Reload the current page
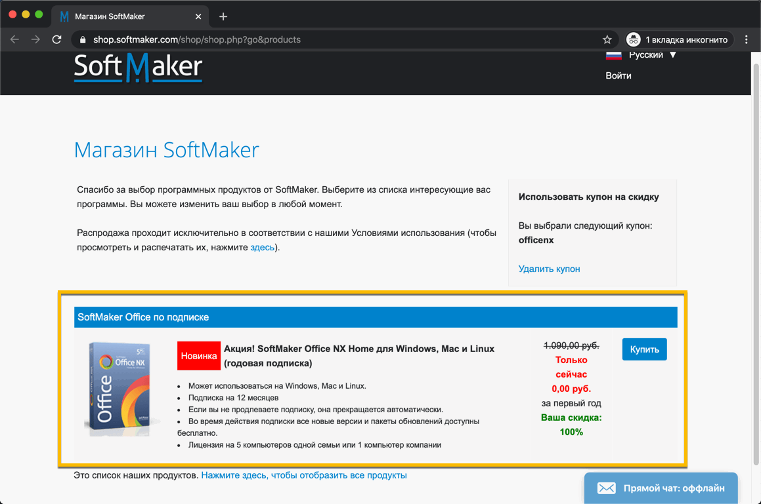761x504 pixels. coord(56,40)
